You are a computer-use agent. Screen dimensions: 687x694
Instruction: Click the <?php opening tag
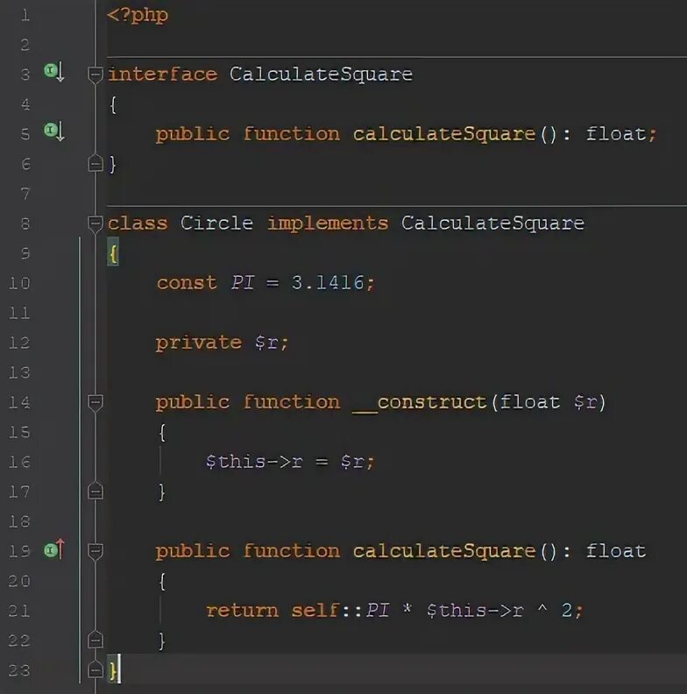coord(138,16)
